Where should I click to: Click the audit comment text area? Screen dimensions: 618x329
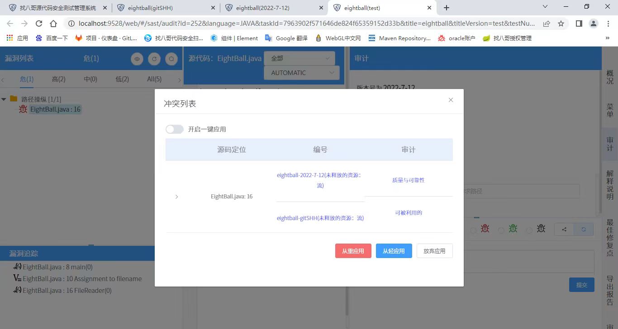529,261
